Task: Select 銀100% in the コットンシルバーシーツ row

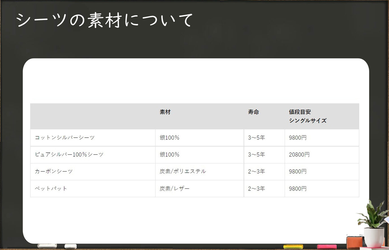Action: (x=169, y=138)
